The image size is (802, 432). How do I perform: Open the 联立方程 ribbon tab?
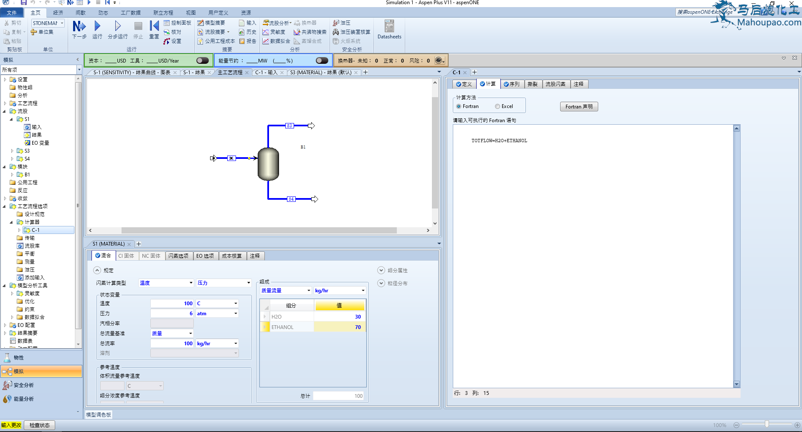(x=163, y=13)
